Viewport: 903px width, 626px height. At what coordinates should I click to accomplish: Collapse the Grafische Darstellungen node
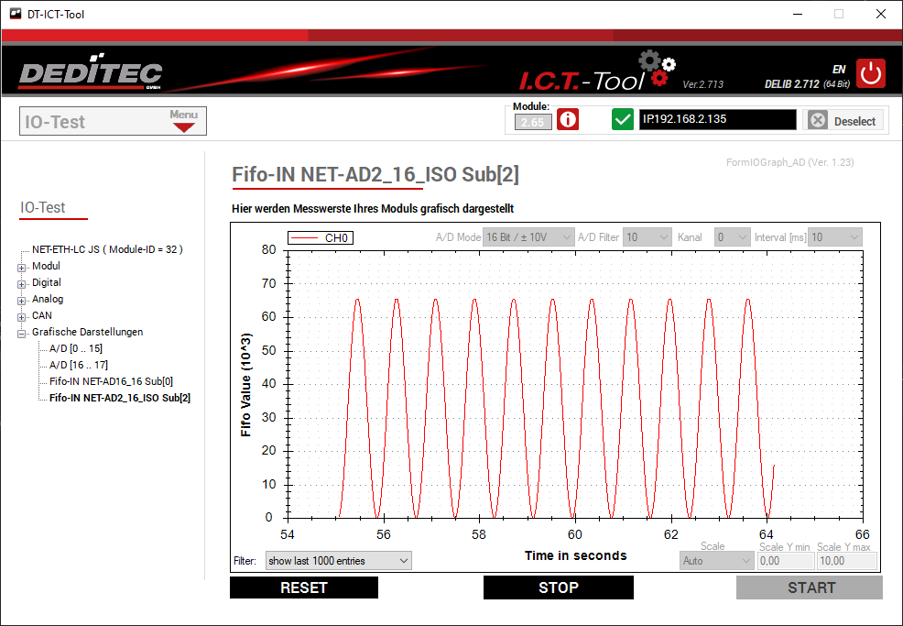coord(22,333)
